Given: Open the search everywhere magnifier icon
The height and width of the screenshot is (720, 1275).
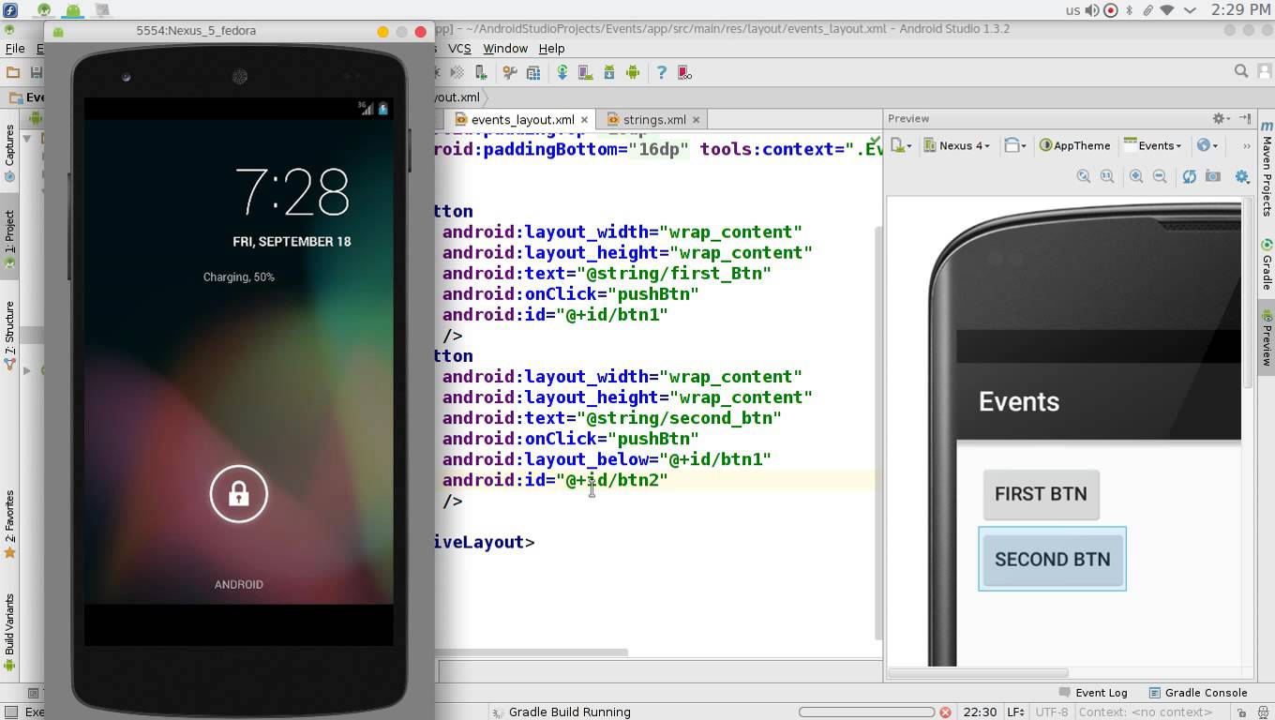Looking at the screenshot, I should point(1241,71).
